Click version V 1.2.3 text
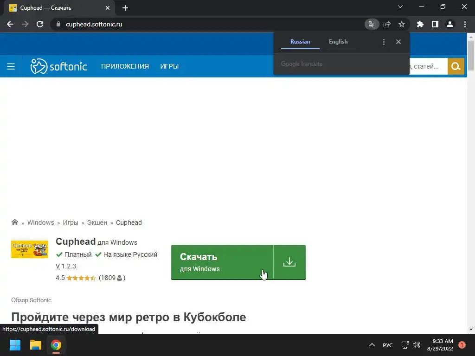475x356 pixels. (66, 266)
